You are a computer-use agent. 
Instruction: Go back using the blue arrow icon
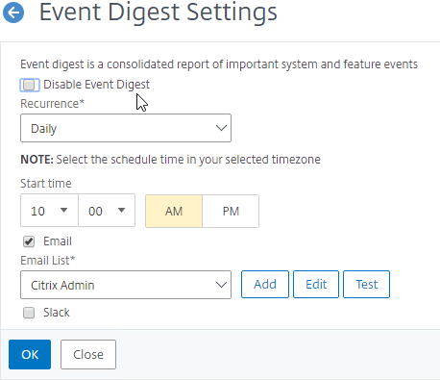13,13
